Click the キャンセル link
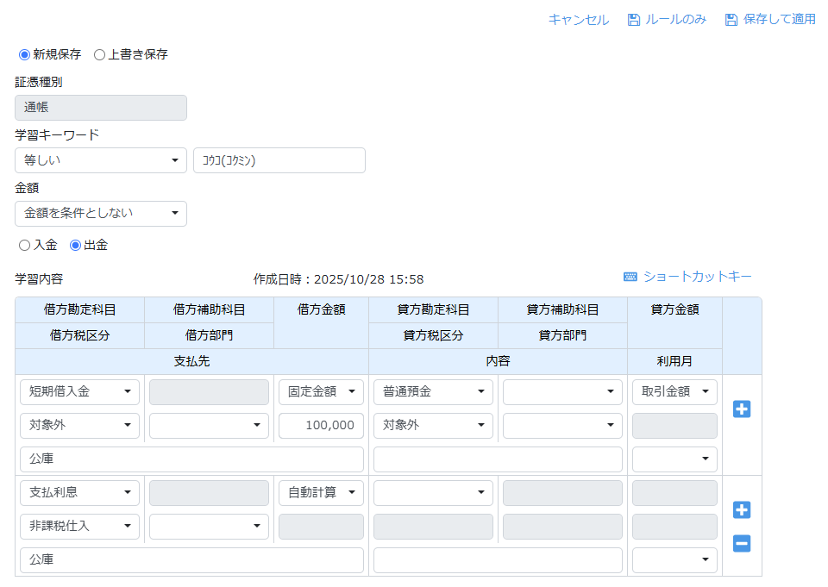Viewport: 828px width, 587px height. point(578,20)
